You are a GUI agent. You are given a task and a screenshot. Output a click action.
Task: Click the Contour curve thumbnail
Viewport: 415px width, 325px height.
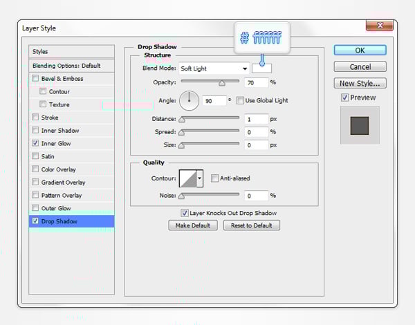pyautogui.click(x=187, y=178)
